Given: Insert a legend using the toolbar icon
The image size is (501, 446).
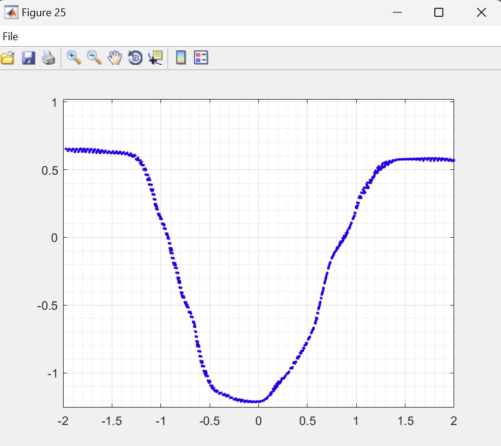Looking at the screenshot, I should [201, 58].
